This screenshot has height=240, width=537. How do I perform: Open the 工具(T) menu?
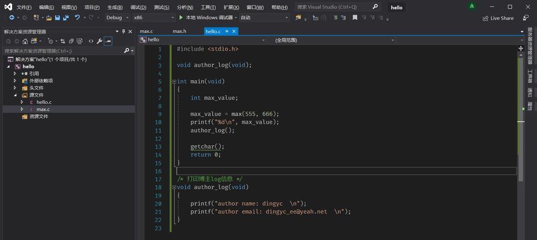[208, 7]
